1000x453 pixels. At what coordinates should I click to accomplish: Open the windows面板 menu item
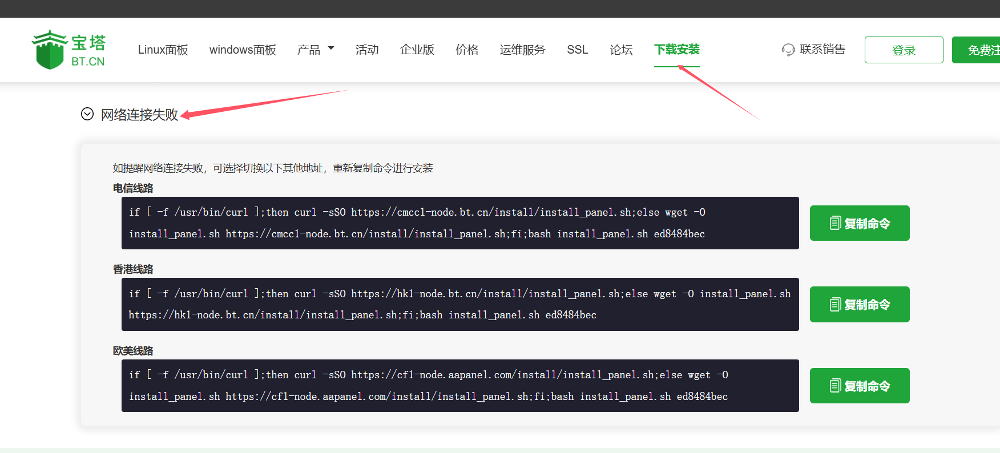[243, 50]
